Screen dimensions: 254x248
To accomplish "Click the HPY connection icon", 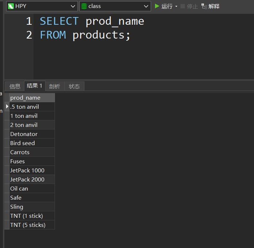I will click(11, 6).
